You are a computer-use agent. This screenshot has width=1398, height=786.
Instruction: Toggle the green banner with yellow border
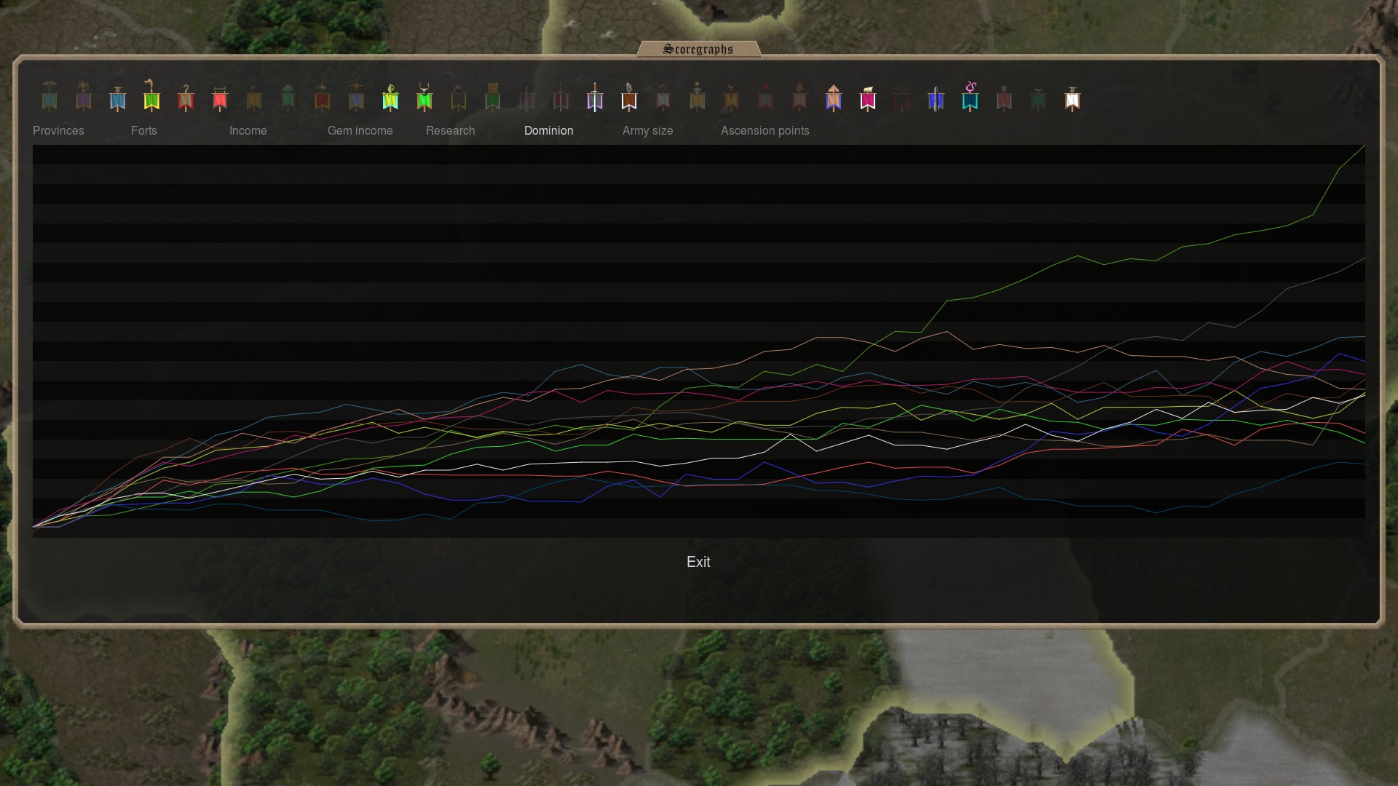pyautogui.click(x=151, y=95)
